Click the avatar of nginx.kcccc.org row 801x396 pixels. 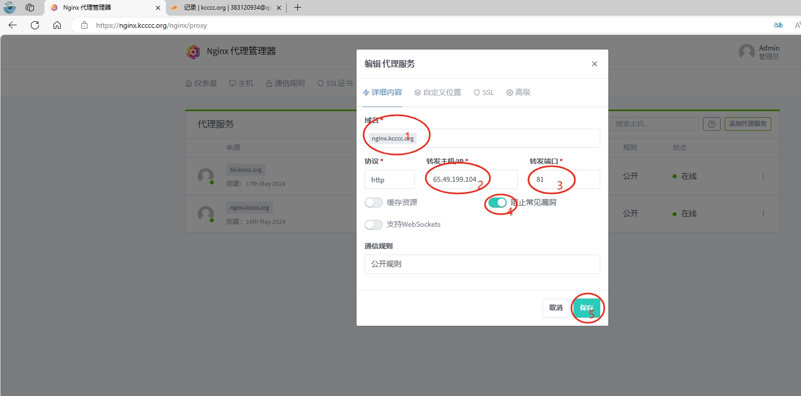pos(206,214)
